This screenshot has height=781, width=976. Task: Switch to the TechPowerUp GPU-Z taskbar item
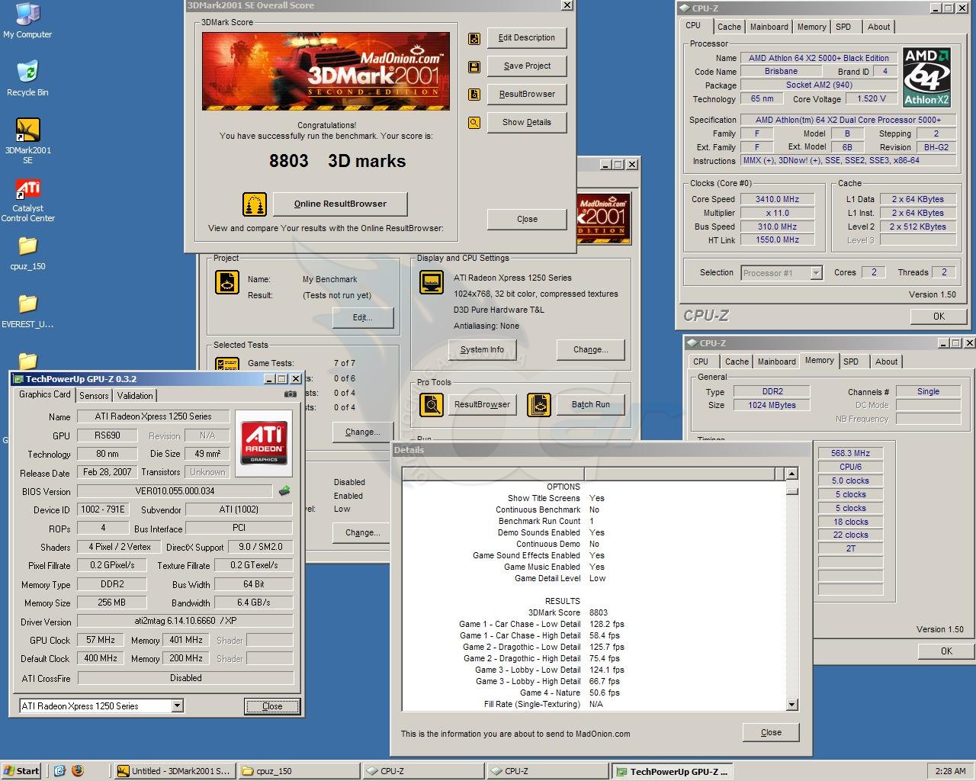pyautogui.click(x=671, y=771)
